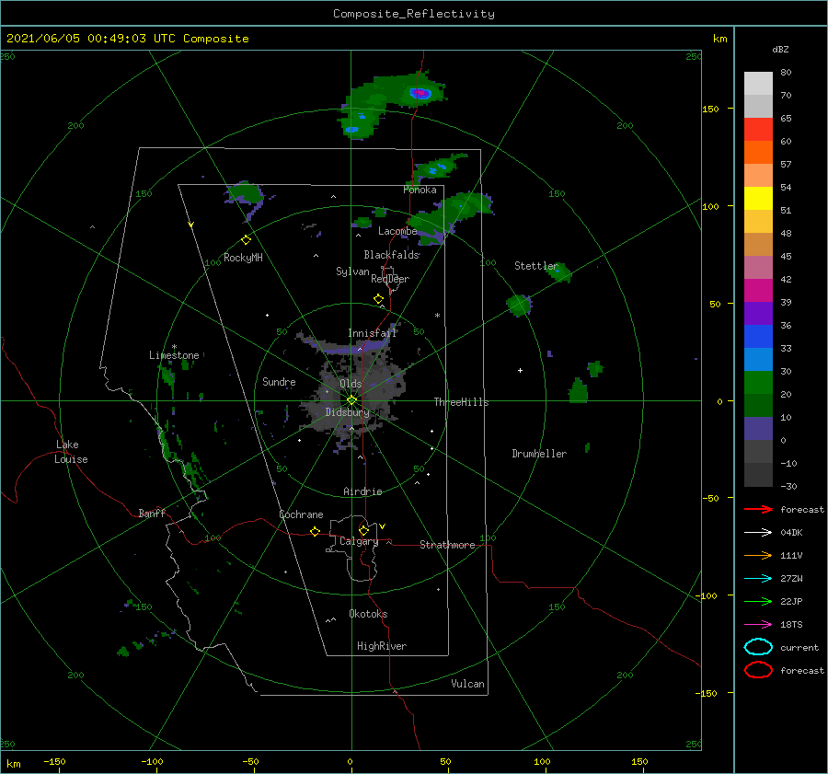Click the green storm cell east of Lacombe

tap(453, 218)
